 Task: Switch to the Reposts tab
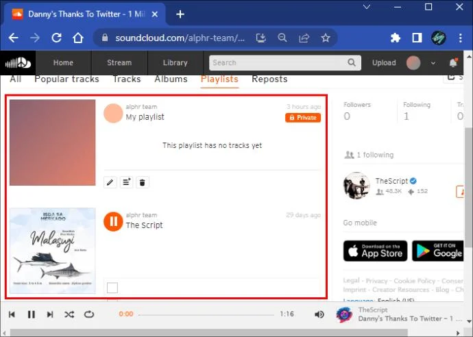pos(269,79)
